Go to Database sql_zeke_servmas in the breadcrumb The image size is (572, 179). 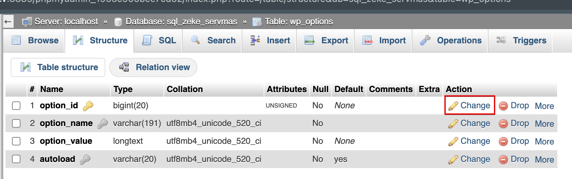coord(181,22)
